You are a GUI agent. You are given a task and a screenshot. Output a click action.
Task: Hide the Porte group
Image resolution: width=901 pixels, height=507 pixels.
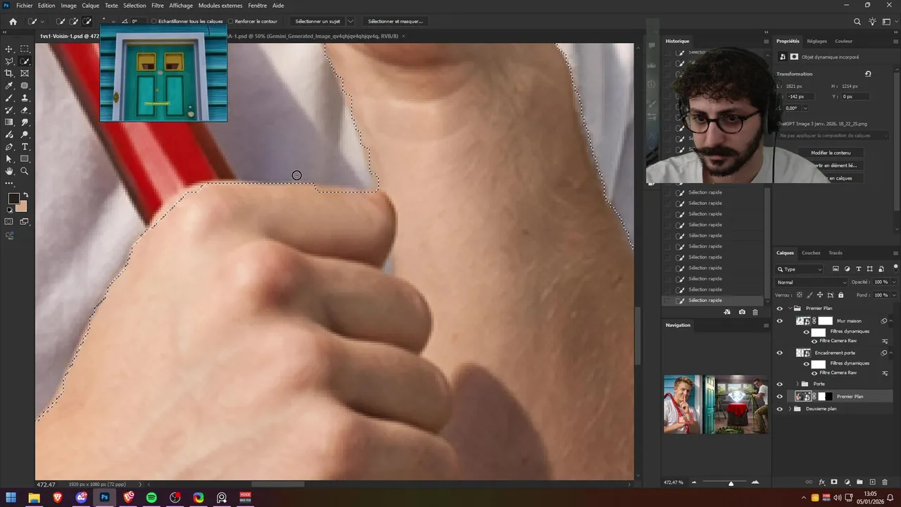point(779,384)
